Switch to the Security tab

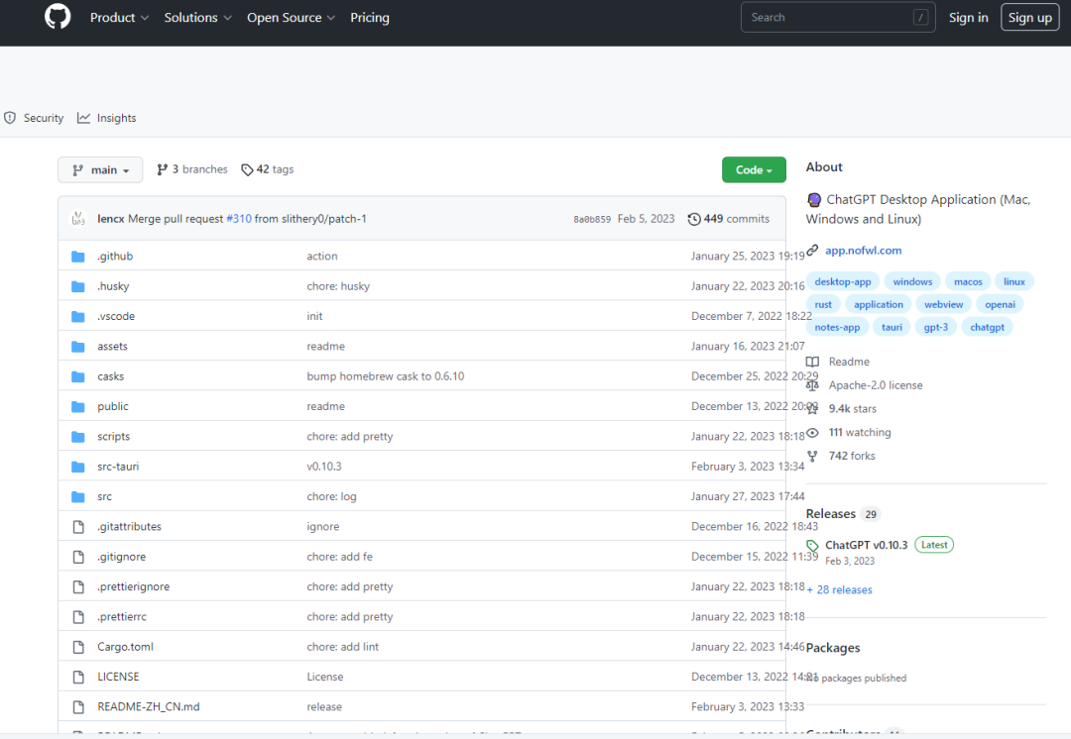click(x=34, y=118)
